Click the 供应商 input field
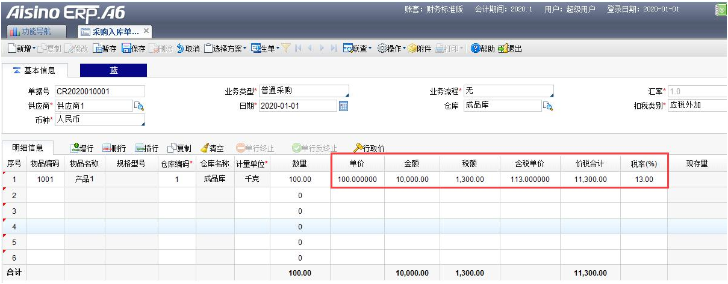Image resolution: width=728 pixels, height=284 pixels. (93, 106)
